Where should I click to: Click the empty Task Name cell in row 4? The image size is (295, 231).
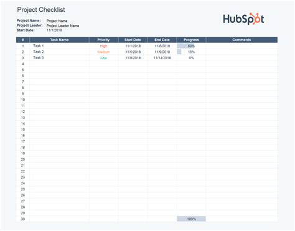[59, 64]
